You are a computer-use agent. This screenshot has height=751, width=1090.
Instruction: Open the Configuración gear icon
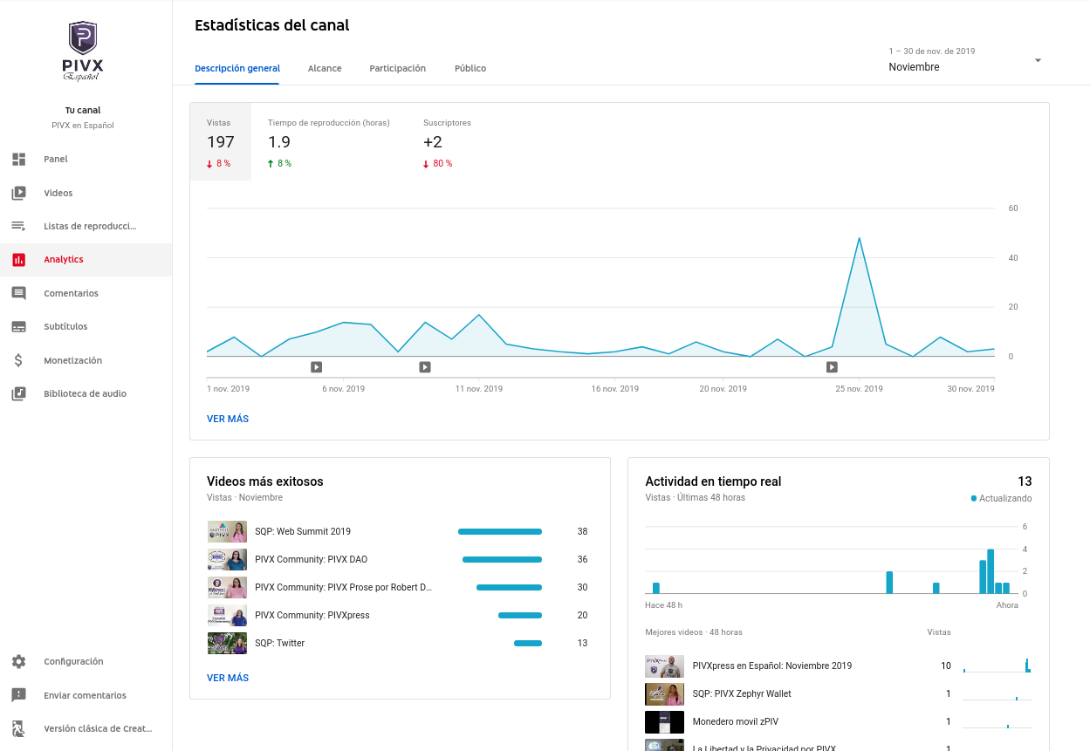pos(18,662)
